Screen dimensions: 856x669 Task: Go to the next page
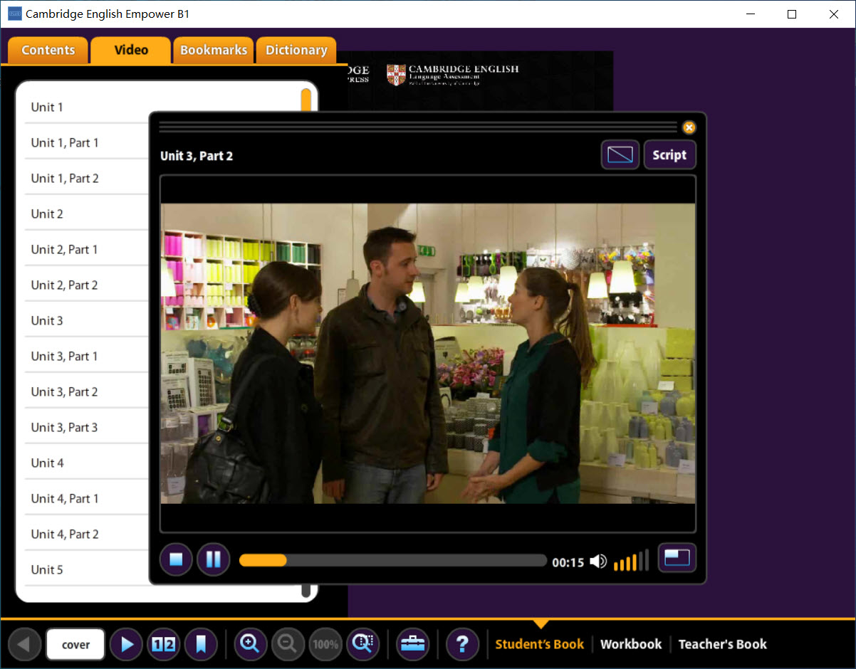127,645
